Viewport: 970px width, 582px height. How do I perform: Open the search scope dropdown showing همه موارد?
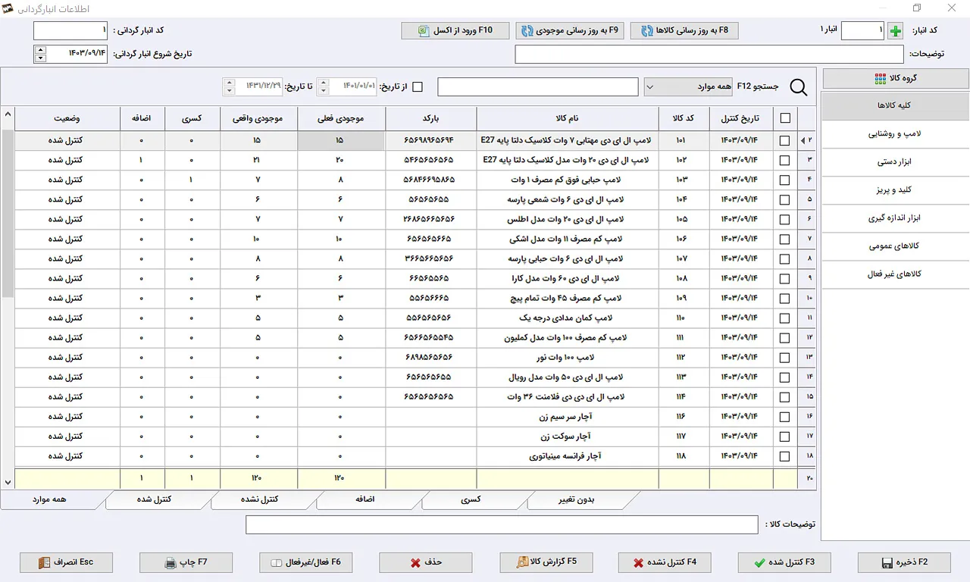[689, 87]
